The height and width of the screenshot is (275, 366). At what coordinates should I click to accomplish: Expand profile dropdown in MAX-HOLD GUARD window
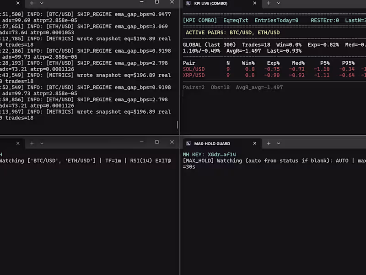click(x=279, y=143)
